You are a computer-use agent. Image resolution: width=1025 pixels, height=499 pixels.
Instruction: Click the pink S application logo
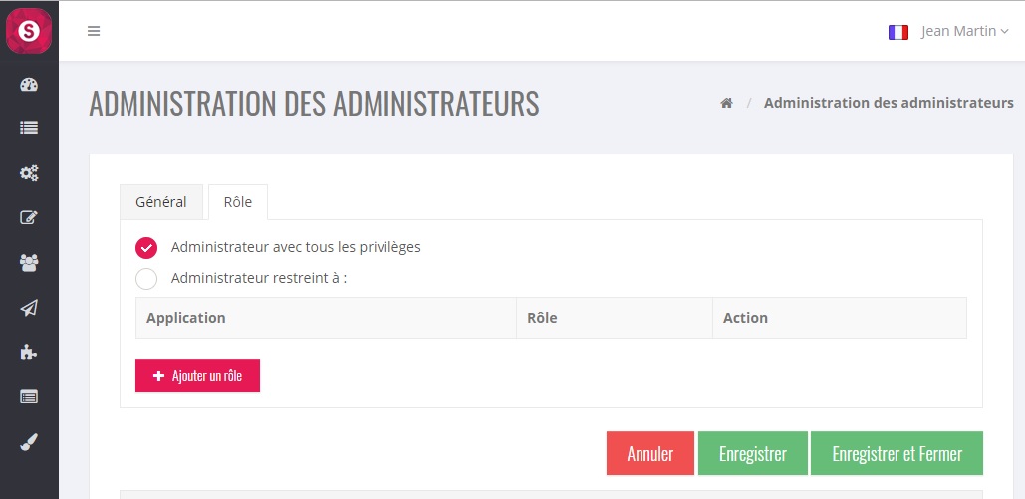click(x=29, y=31)
